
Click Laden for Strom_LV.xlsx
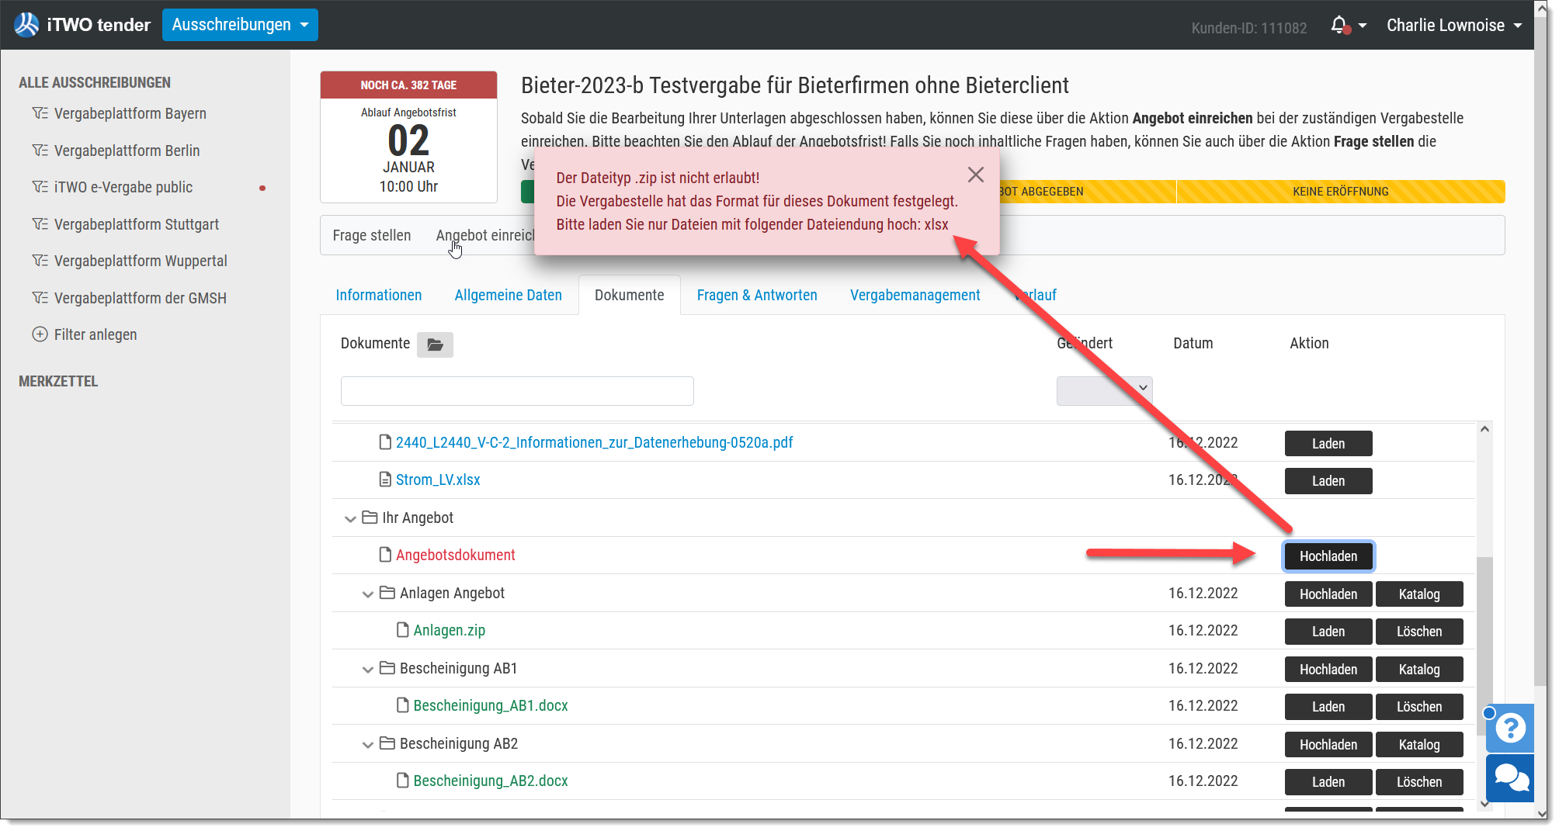coord(1328,481)
